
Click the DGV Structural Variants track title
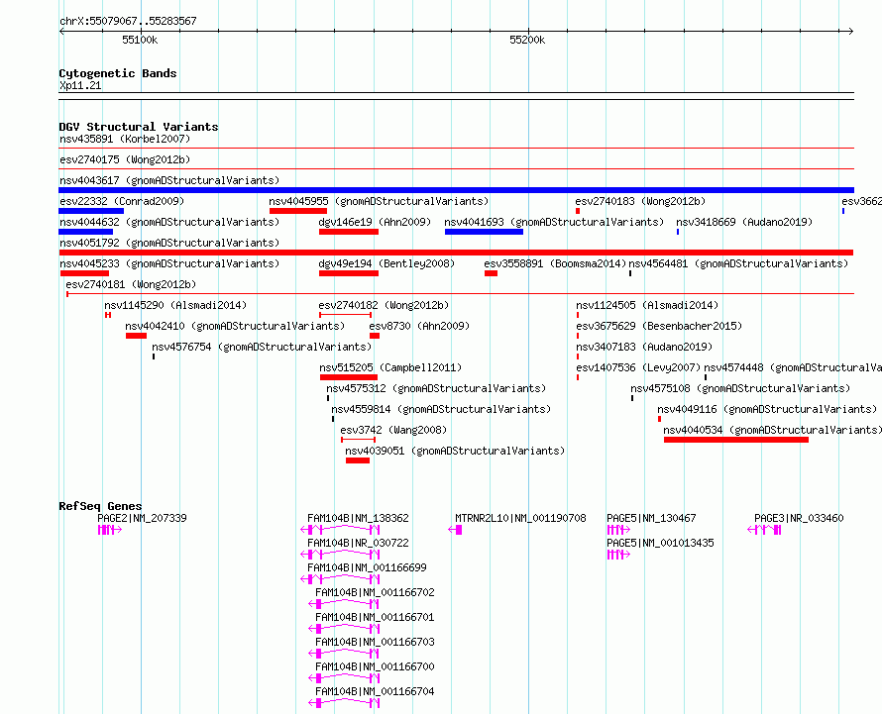139,127
